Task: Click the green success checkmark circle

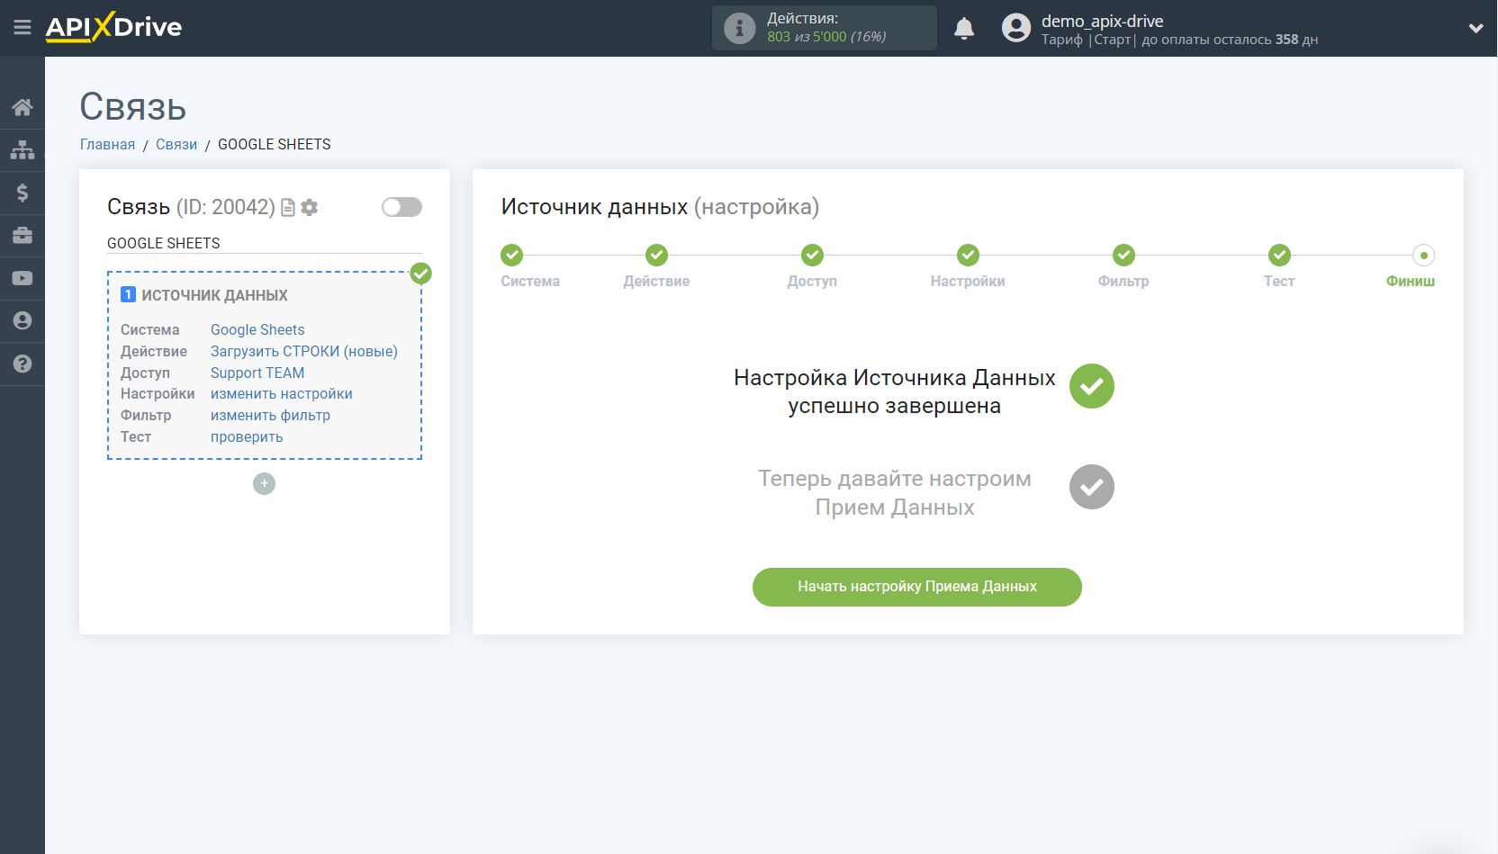Action: tap(1092, 386)
